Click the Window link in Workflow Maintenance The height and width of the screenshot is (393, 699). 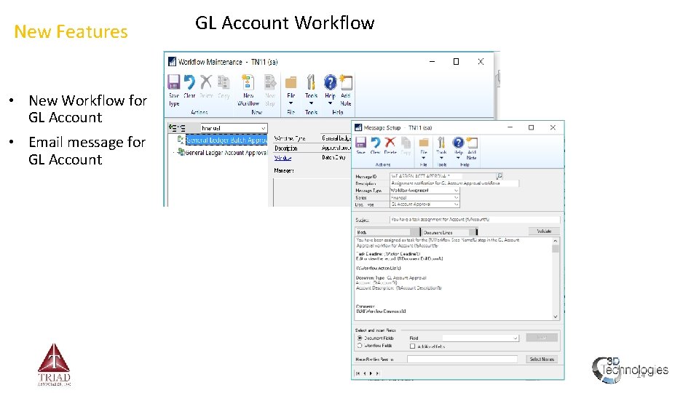(283, 158)
